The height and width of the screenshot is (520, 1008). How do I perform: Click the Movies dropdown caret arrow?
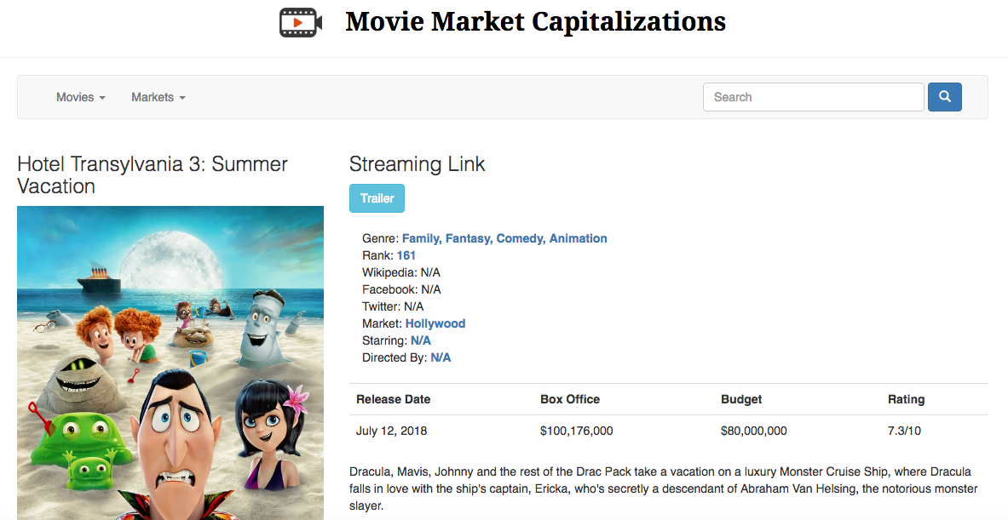102,99
